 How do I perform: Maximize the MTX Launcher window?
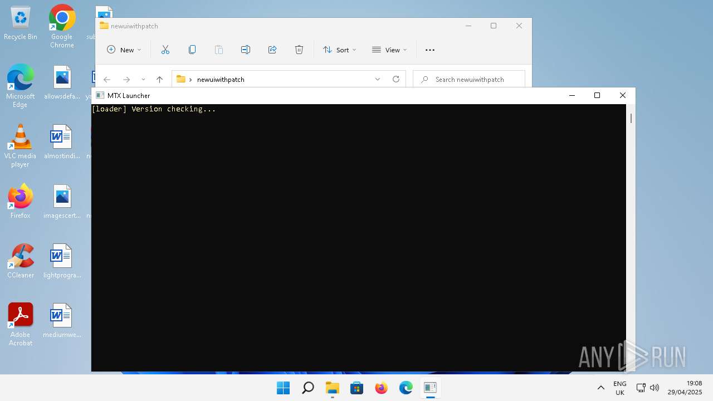(597, 95)
